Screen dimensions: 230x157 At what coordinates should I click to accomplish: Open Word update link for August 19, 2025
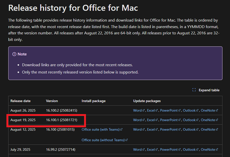[139, 120]
